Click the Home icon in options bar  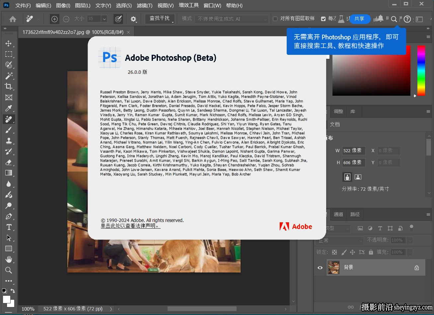click(13, 19)
